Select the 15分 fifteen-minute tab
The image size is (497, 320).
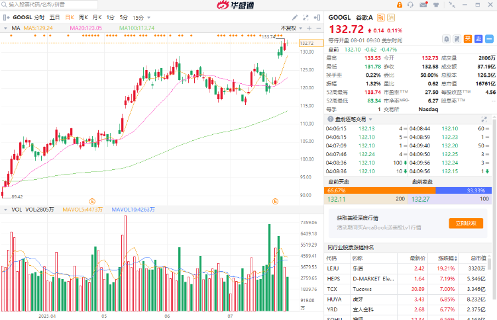(x=138, y=17)
